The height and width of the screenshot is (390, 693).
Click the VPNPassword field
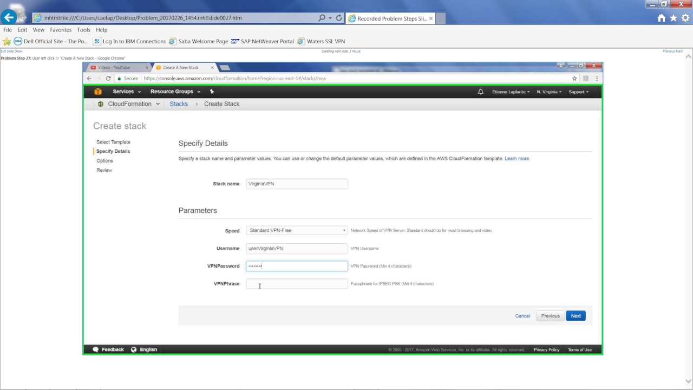tap(297, 266)
